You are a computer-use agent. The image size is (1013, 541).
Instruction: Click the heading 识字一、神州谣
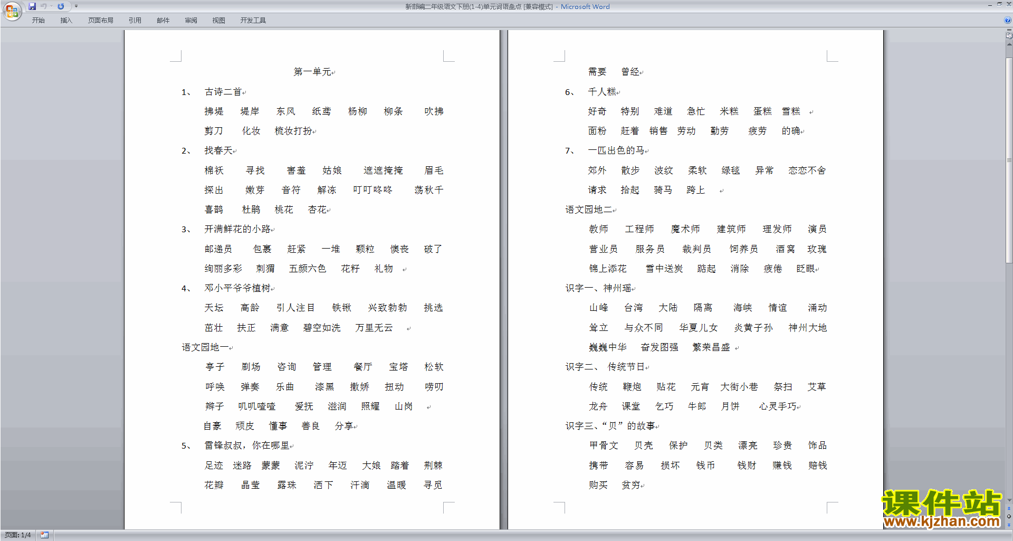(x=598, y=288)
